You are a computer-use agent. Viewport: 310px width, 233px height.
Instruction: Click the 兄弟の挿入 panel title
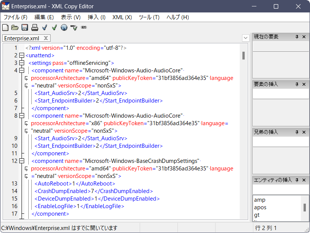(266, 132)
